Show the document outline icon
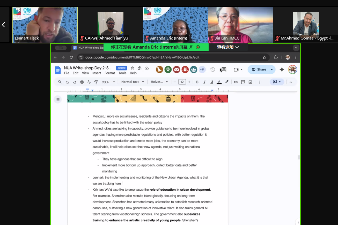 pyautogui.click(x=58, y=99)
